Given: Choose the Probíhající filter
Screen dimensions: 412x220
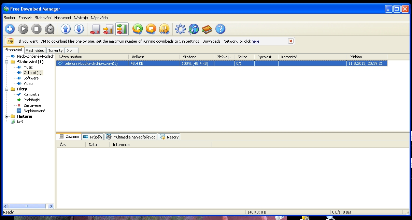Looking at the screenshot, I should click(32, 100).
